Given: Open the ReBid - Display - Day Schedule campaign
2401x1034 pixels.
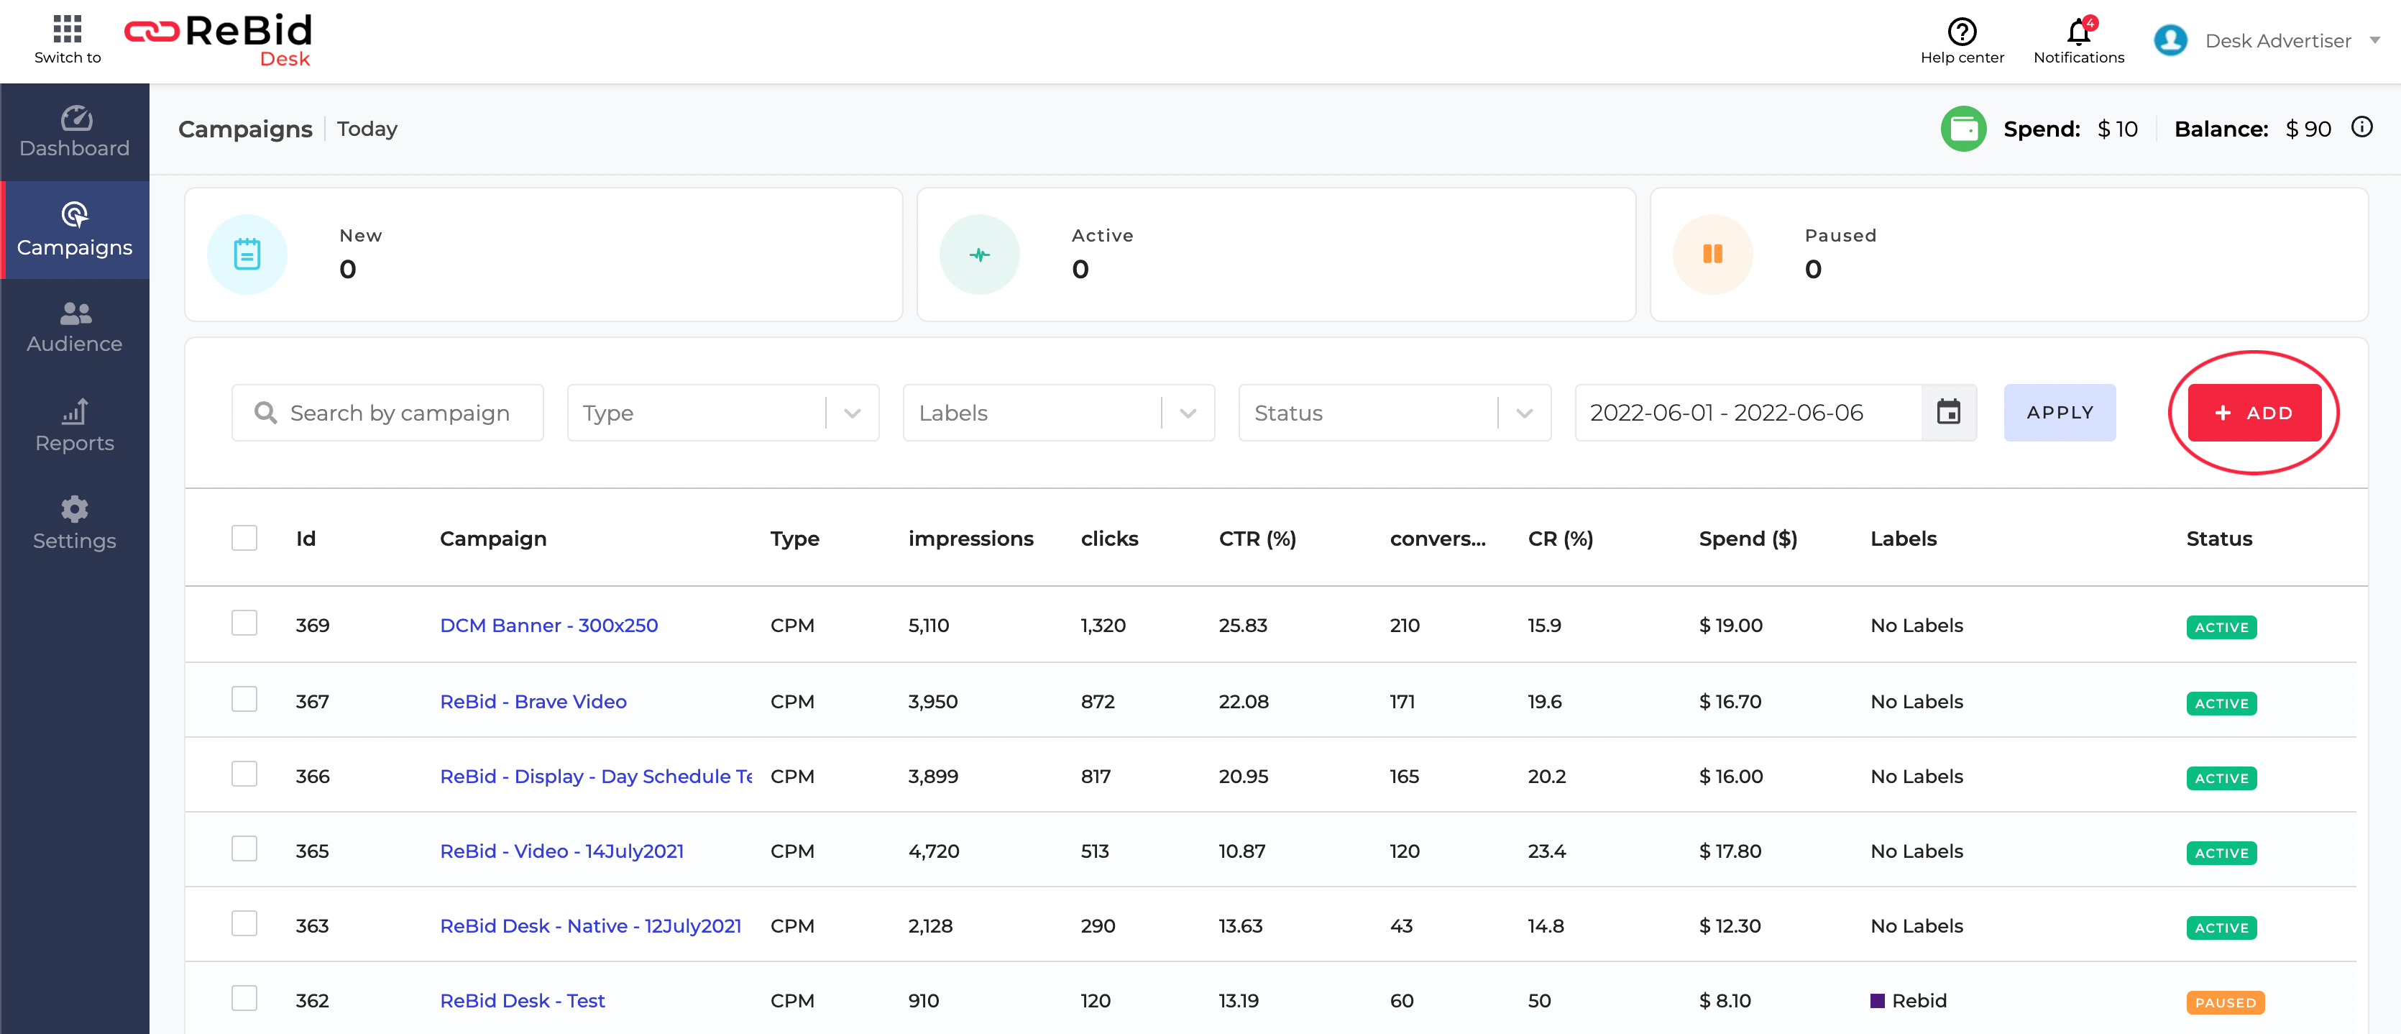Looking at the screenshot, I should (596, 777).
